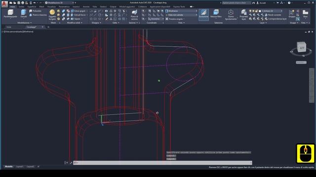This screenshot has height=177, width=316.
Task: Open the layer name dropdown
Action: pyautogui.click(x=272, y=11)
